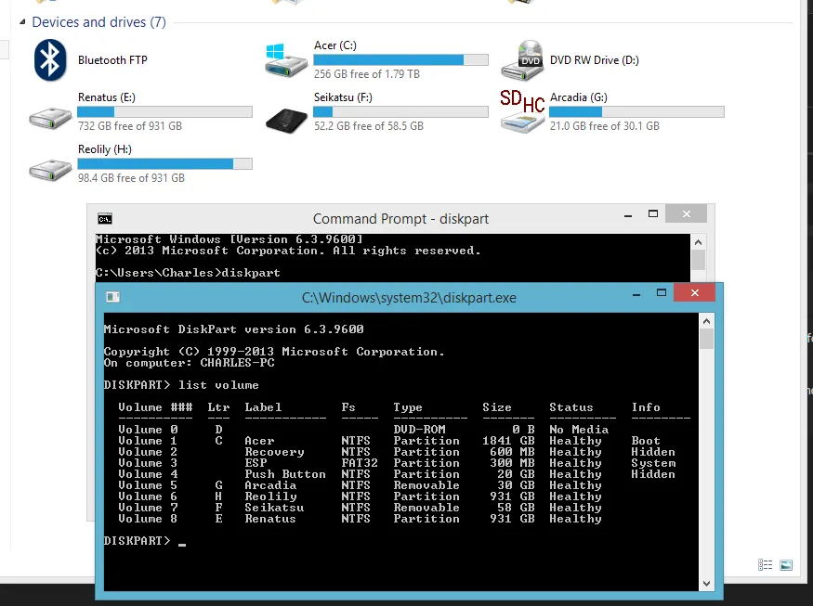The width and height of the screenshot is (813, 606).
Task: Click the diskpart.exe window system icon
Action: tap(112, 297)
